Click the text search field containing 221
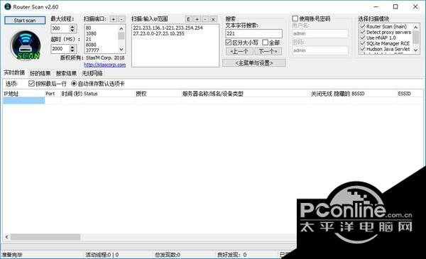Image resolution: width=426 pixels, height=259 pixels. point(253,33)
